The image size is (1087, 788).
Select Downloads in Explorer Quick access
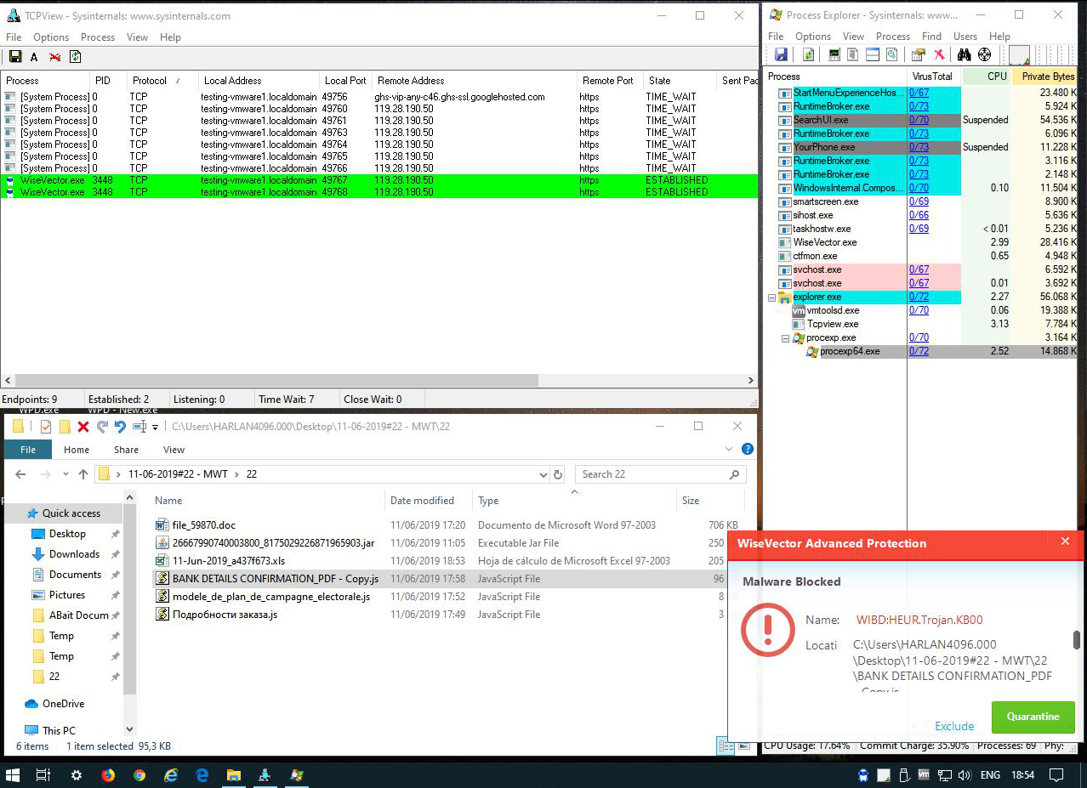tap(74, 554)
